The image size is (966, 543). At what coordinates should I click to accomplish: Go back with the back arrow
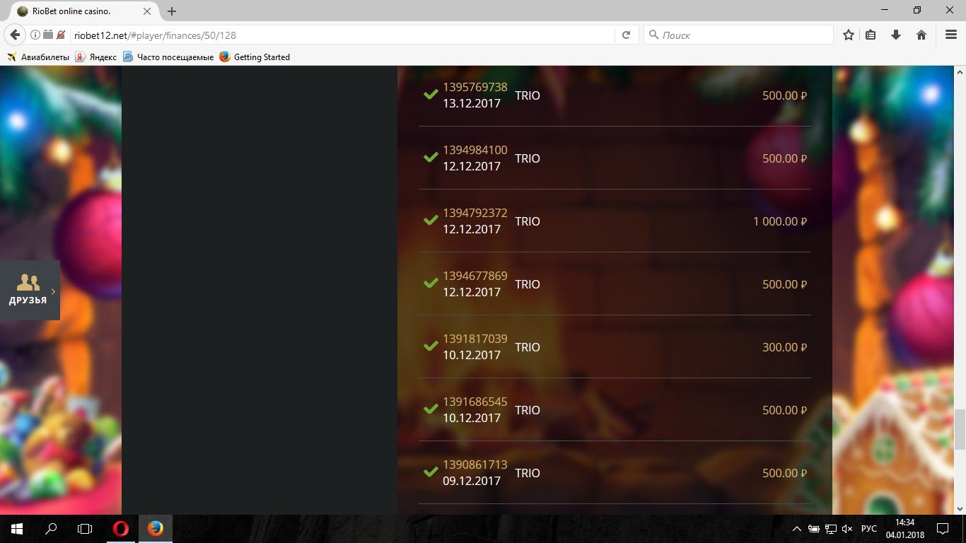tap(14, 35)
